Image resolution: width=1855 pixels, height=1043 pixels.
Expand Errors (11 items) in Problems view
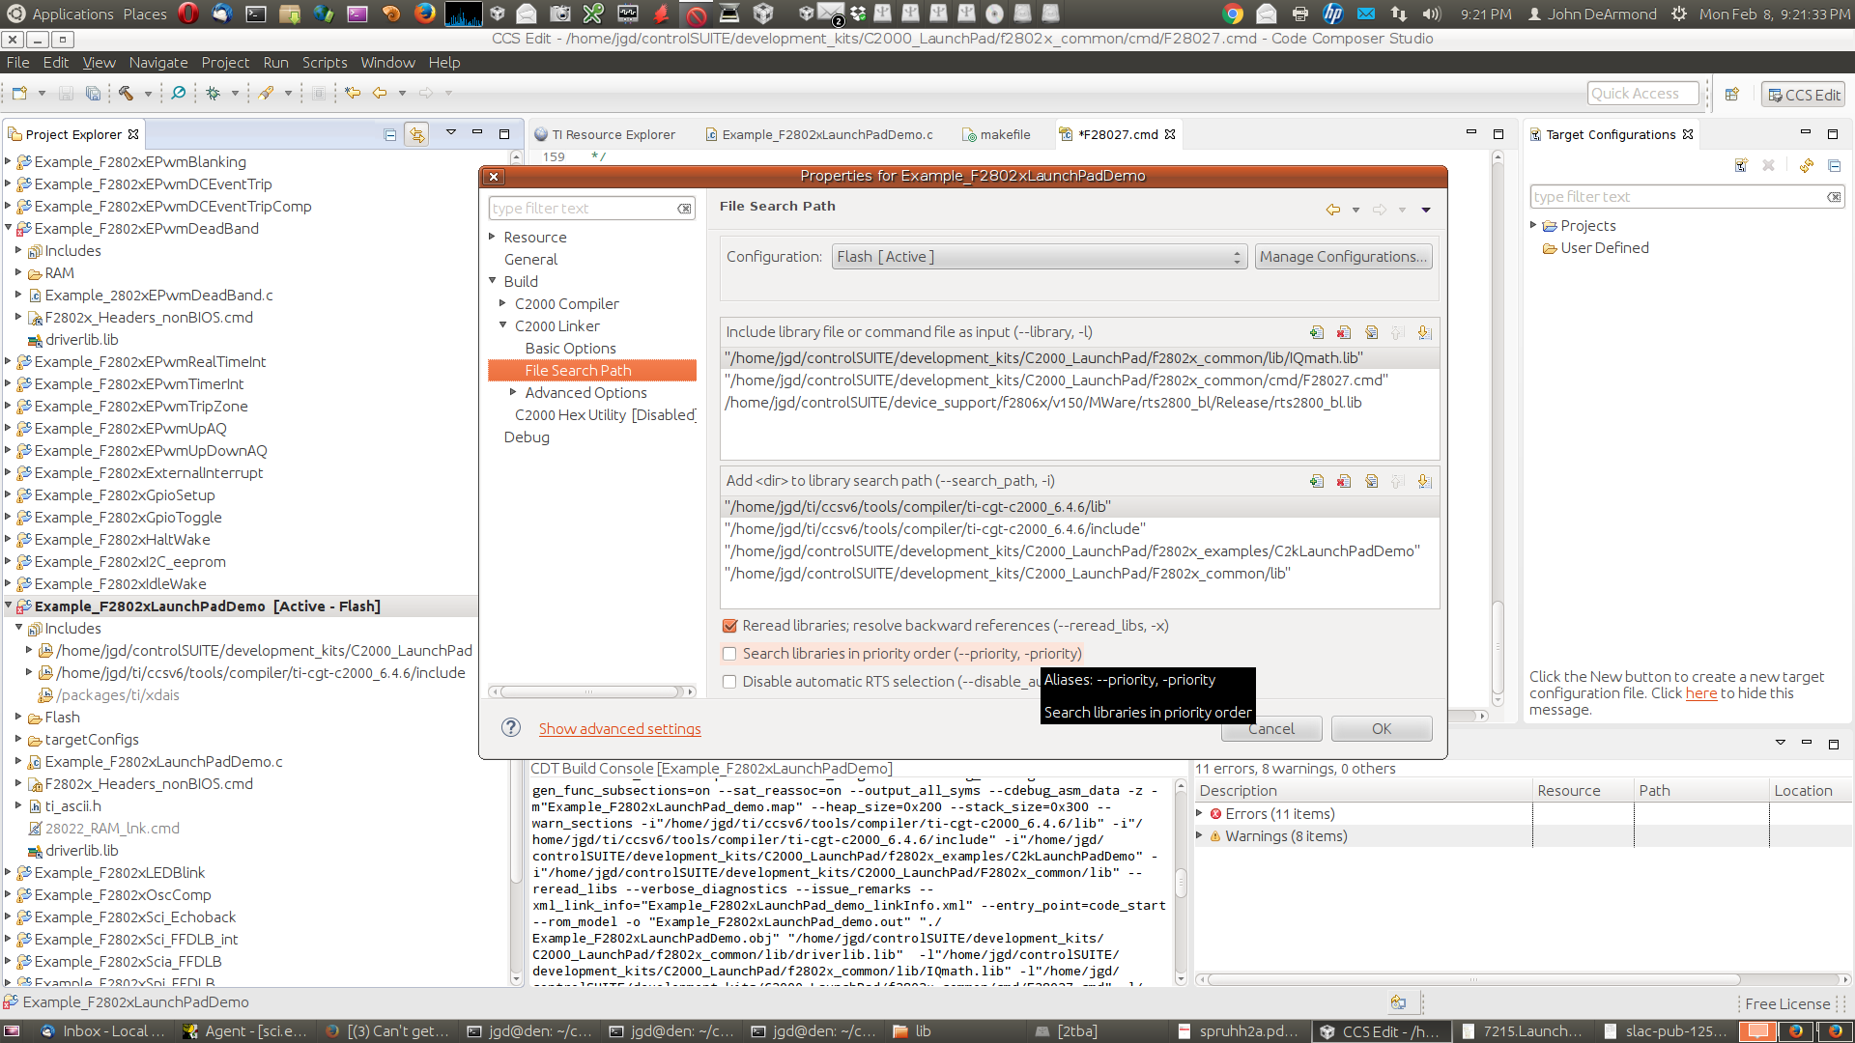[1199, 814]
